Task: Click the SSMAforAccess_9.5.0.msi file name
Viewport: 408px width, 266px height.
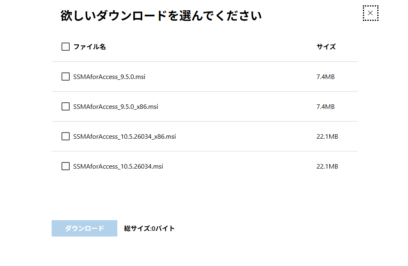Action: click(109, 77)
